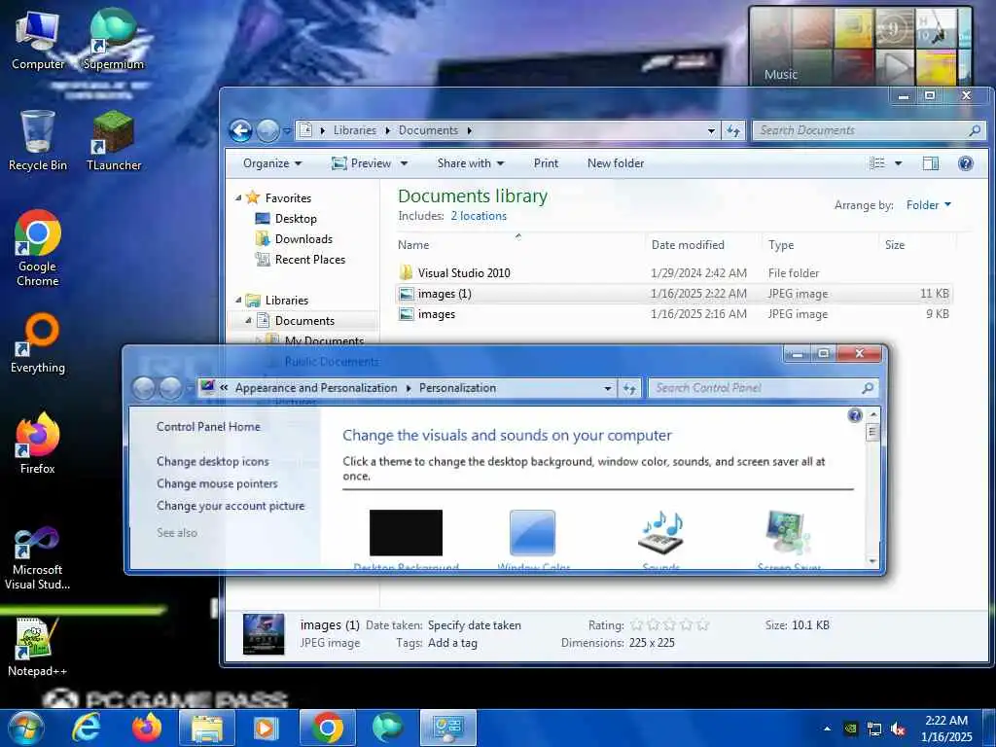Click the NVIDIA tray icon
The height and width of the screenshot is (747, 996).
850,729
